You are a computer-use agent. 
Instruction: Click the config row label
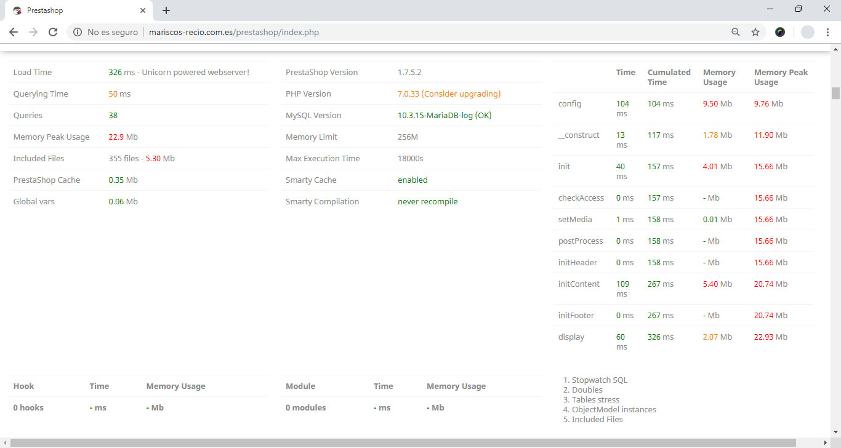point(569,104)
